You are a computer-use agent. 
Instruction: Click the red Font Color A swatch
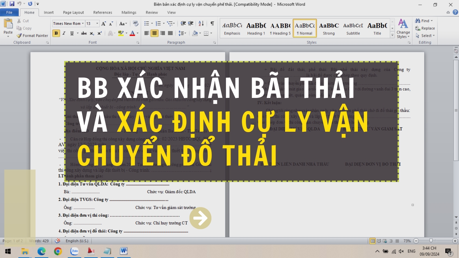click(133, 33)
